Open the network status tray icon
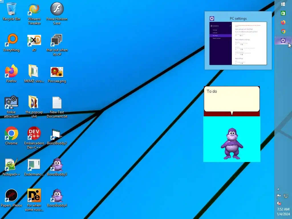The height and width of the screenshot is (219, 292). 286,196
